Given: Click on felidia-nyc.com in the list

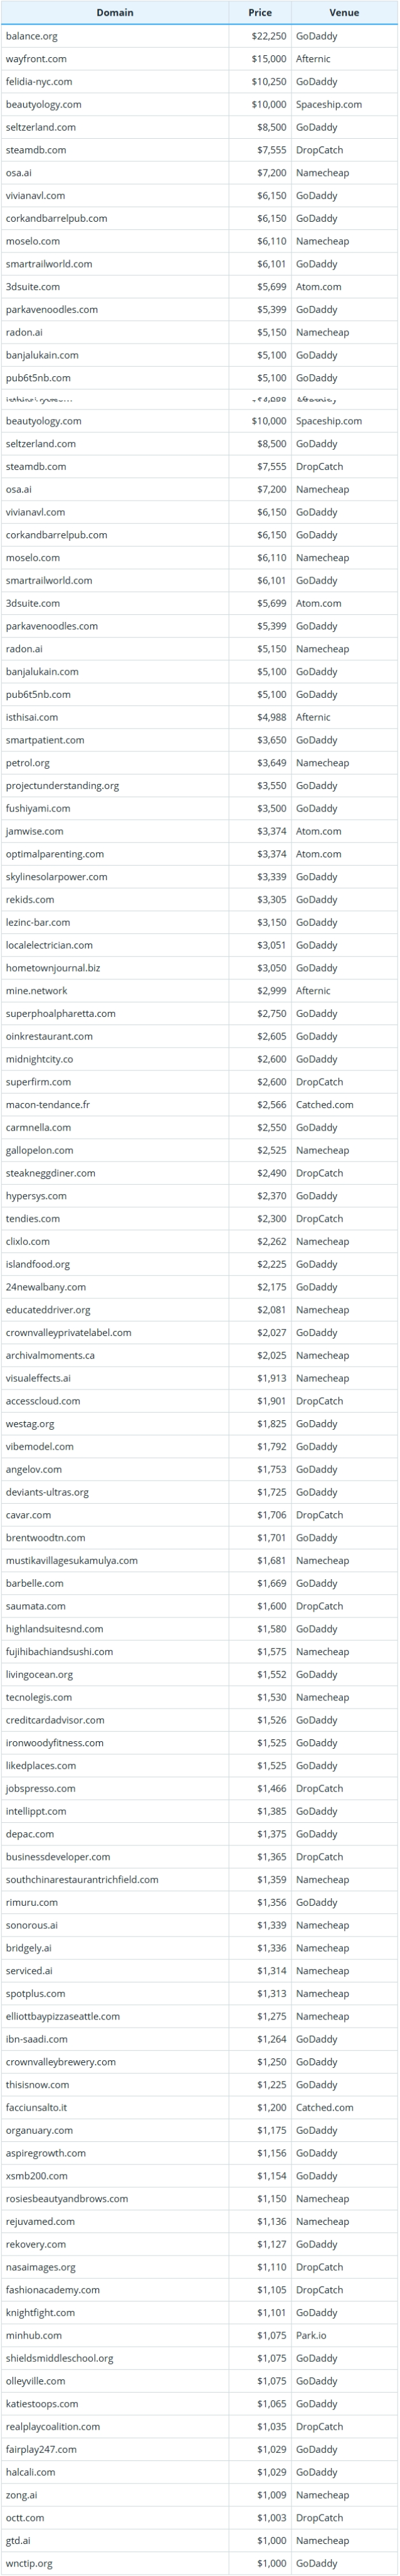Looking at the screenshot, I should click(39, 82).
